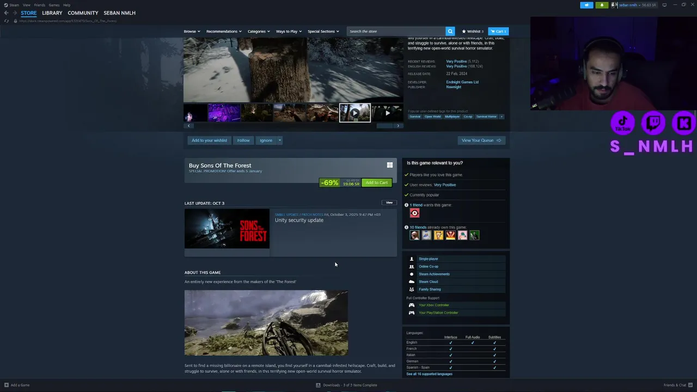Open the View menu

26,5
